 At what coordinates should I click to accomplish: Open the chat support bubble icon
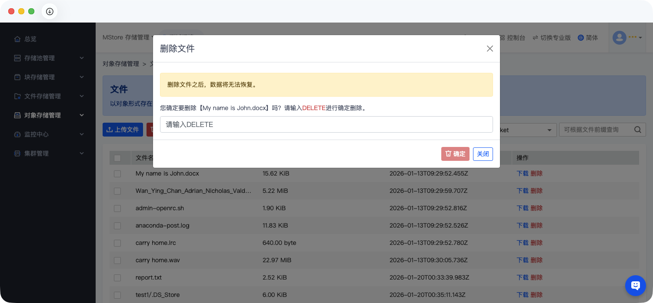click(x=635, y=285)
